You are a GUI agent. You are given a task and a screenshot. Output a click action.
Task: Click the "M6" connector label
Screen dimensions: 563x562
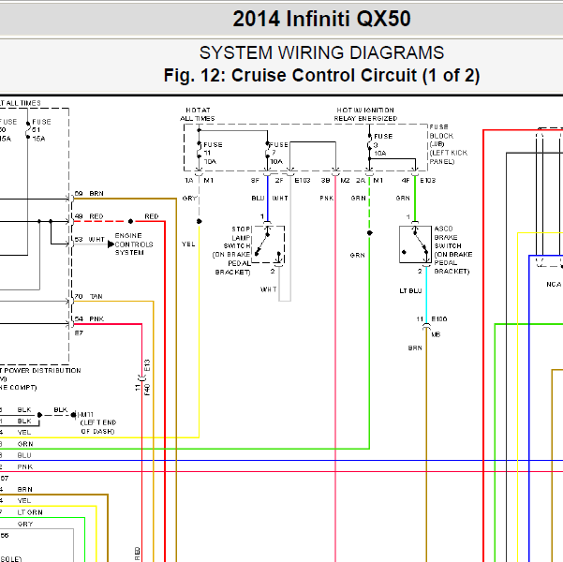coord(436,334)
